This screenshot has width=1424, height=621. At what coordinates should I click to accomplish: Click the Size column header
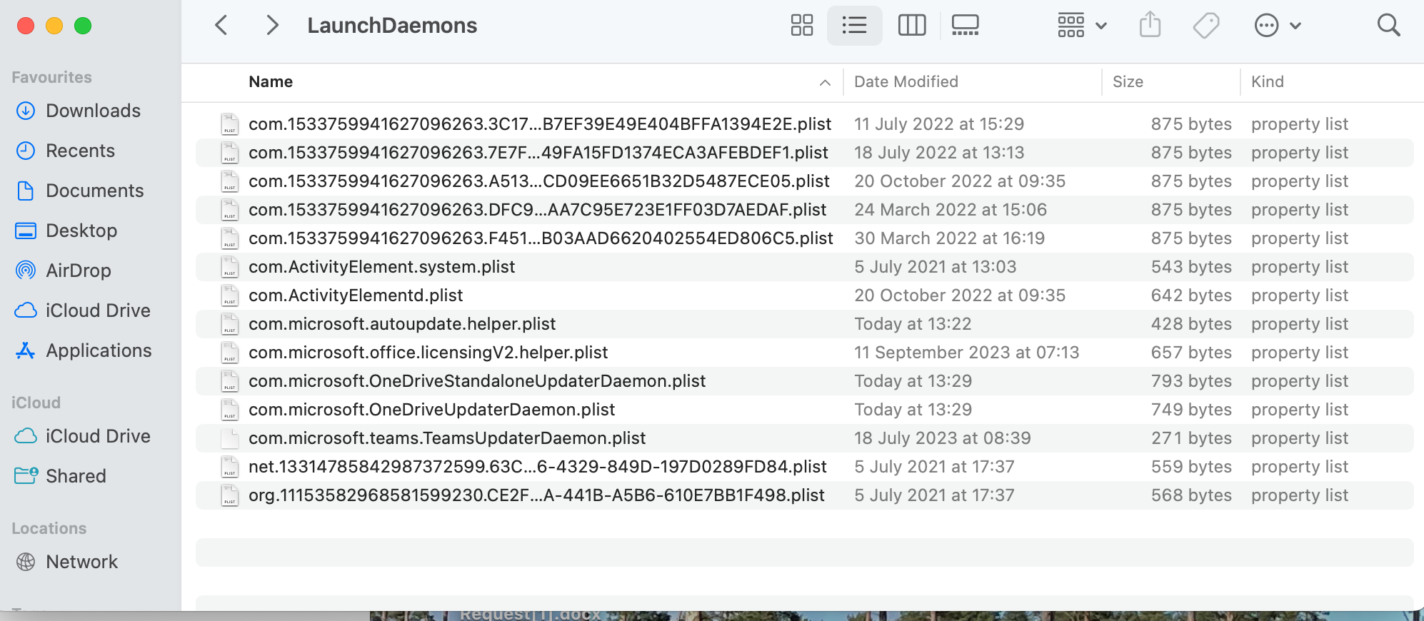tap(1128, 81)
